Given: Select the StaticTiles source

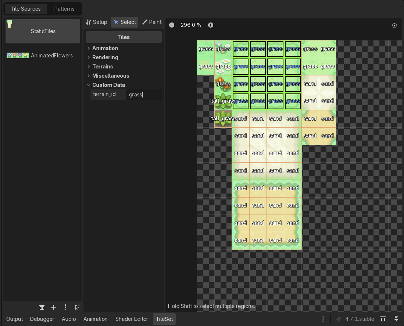Looking at the screenshot, I should [43, 31].
